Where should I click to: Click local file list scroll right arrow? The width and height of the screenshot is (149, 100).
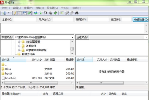[72, 83]
